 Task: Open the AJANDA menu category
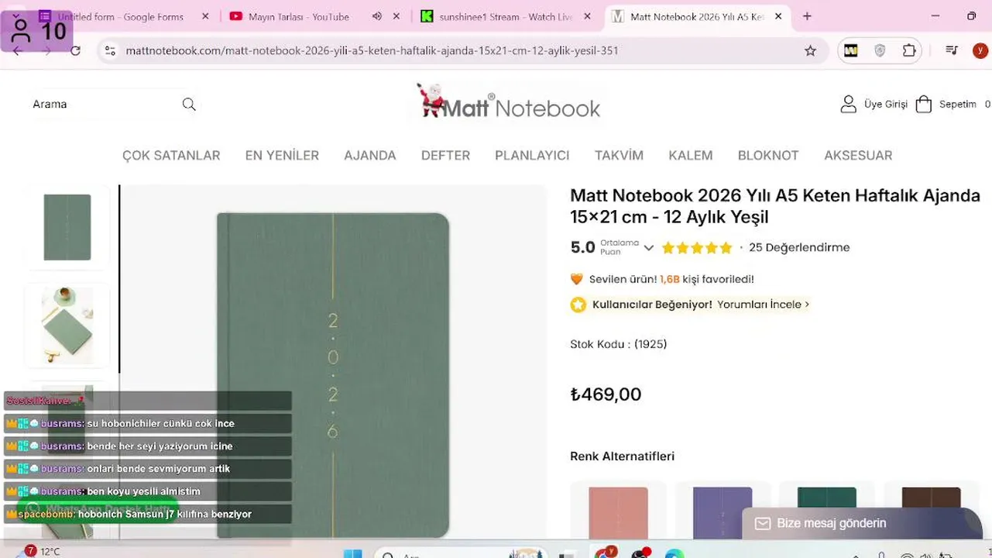coord(369,155)
